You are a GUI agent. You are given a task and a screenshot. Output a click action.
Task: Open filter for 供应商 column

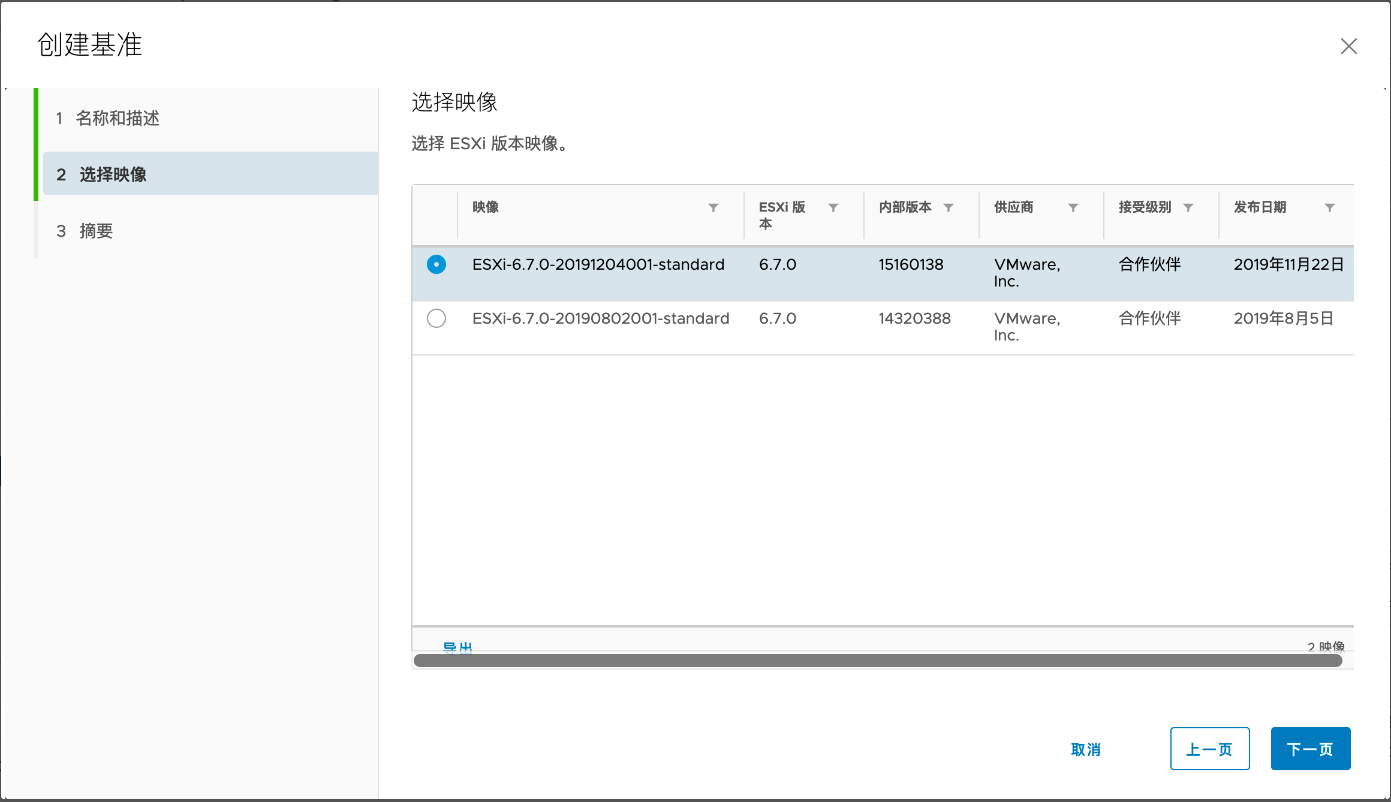click(x=1073, y=207)
